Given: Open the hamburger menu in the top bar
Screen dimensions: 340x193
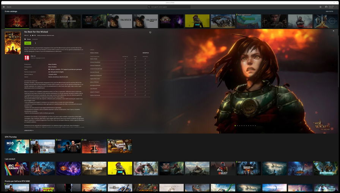Looking at the screenshot, I should coord(5,7).
